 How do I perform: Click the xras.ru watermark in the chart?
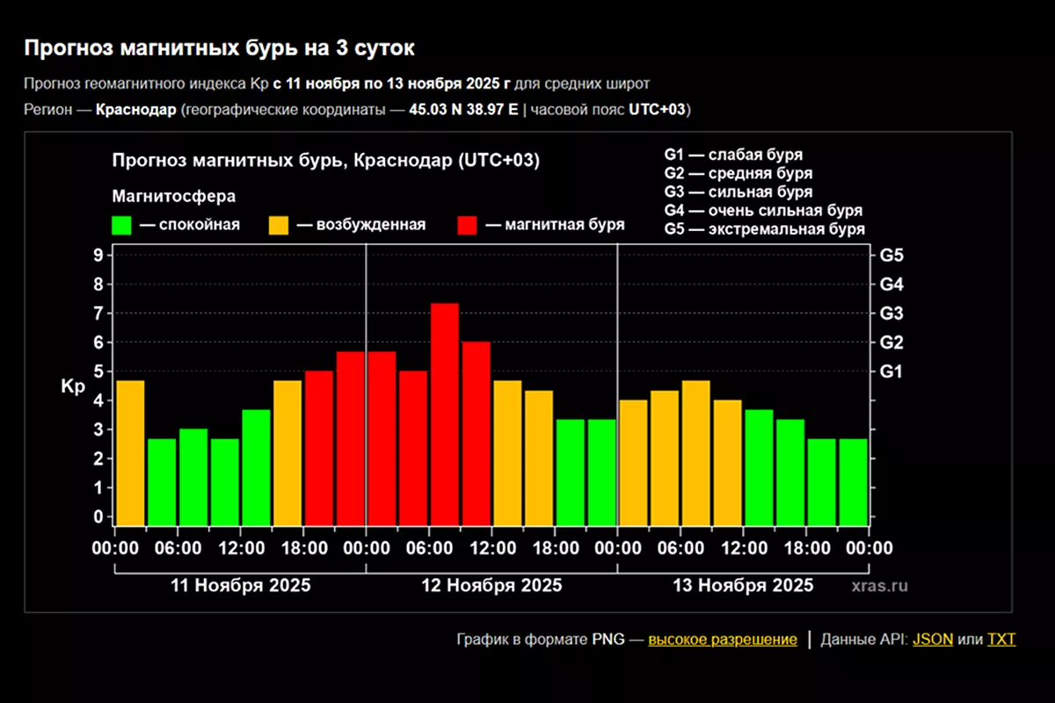tap(879, 586)
